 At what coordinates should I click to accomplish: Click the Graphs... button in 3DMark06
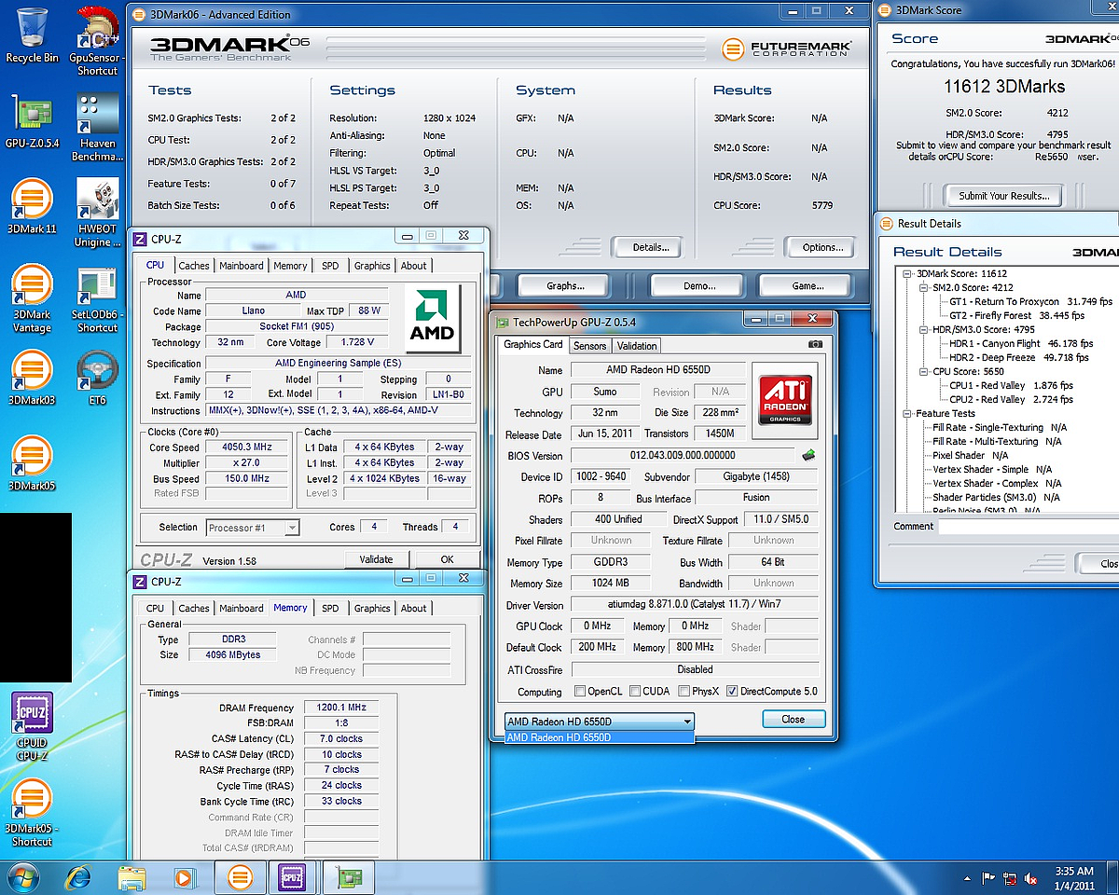pyautogui.click(x=565, y=285)
